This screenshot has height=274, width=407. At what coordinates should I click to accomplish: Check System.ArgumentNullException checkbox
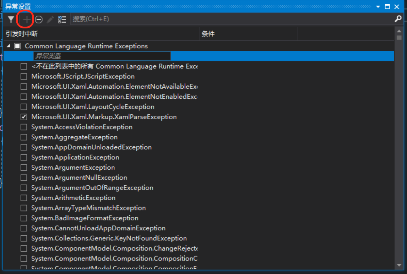click(x=24, y=177)
